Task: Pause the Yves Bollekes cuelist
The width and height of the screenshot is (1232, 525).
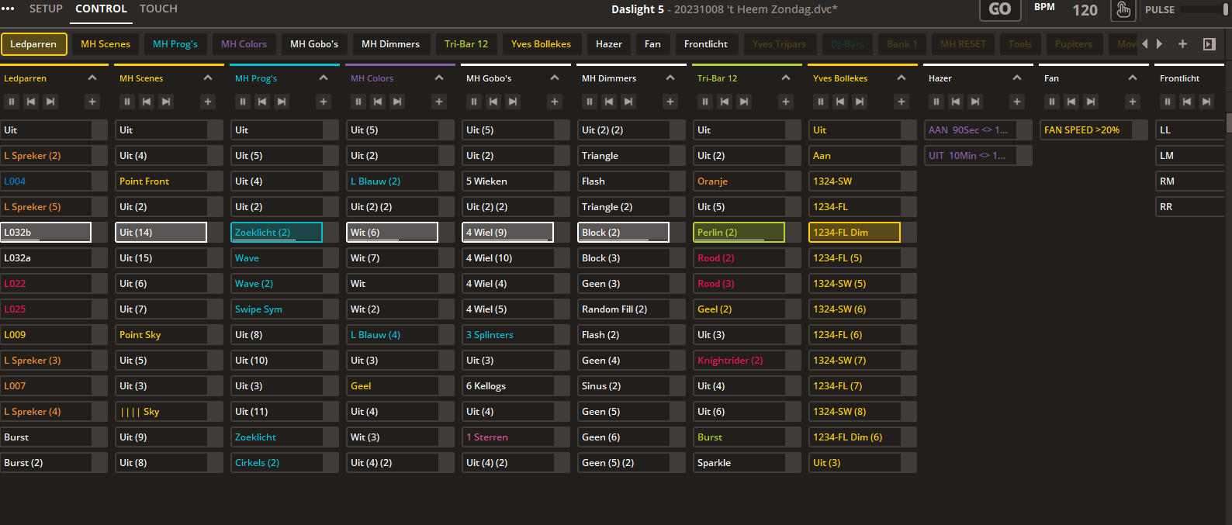Action: click(x=821, y=102)
